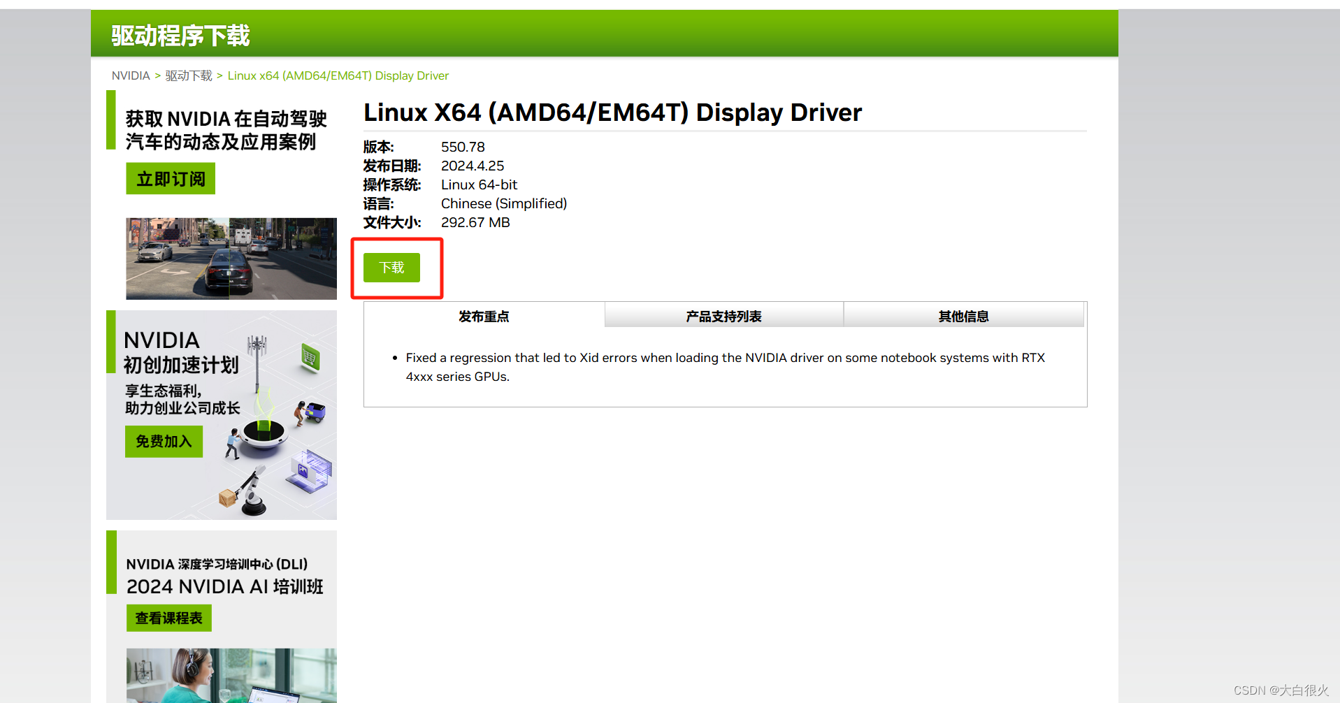This screenshot has height=703, width=1340.
Task: Click the Linux 64-bit operating system value
Action: tap(479, 184)
